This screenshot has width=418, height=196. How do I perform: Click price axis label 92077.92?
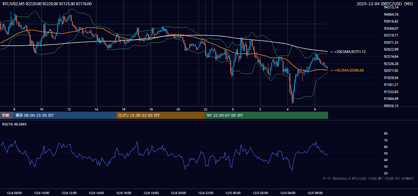391,71
